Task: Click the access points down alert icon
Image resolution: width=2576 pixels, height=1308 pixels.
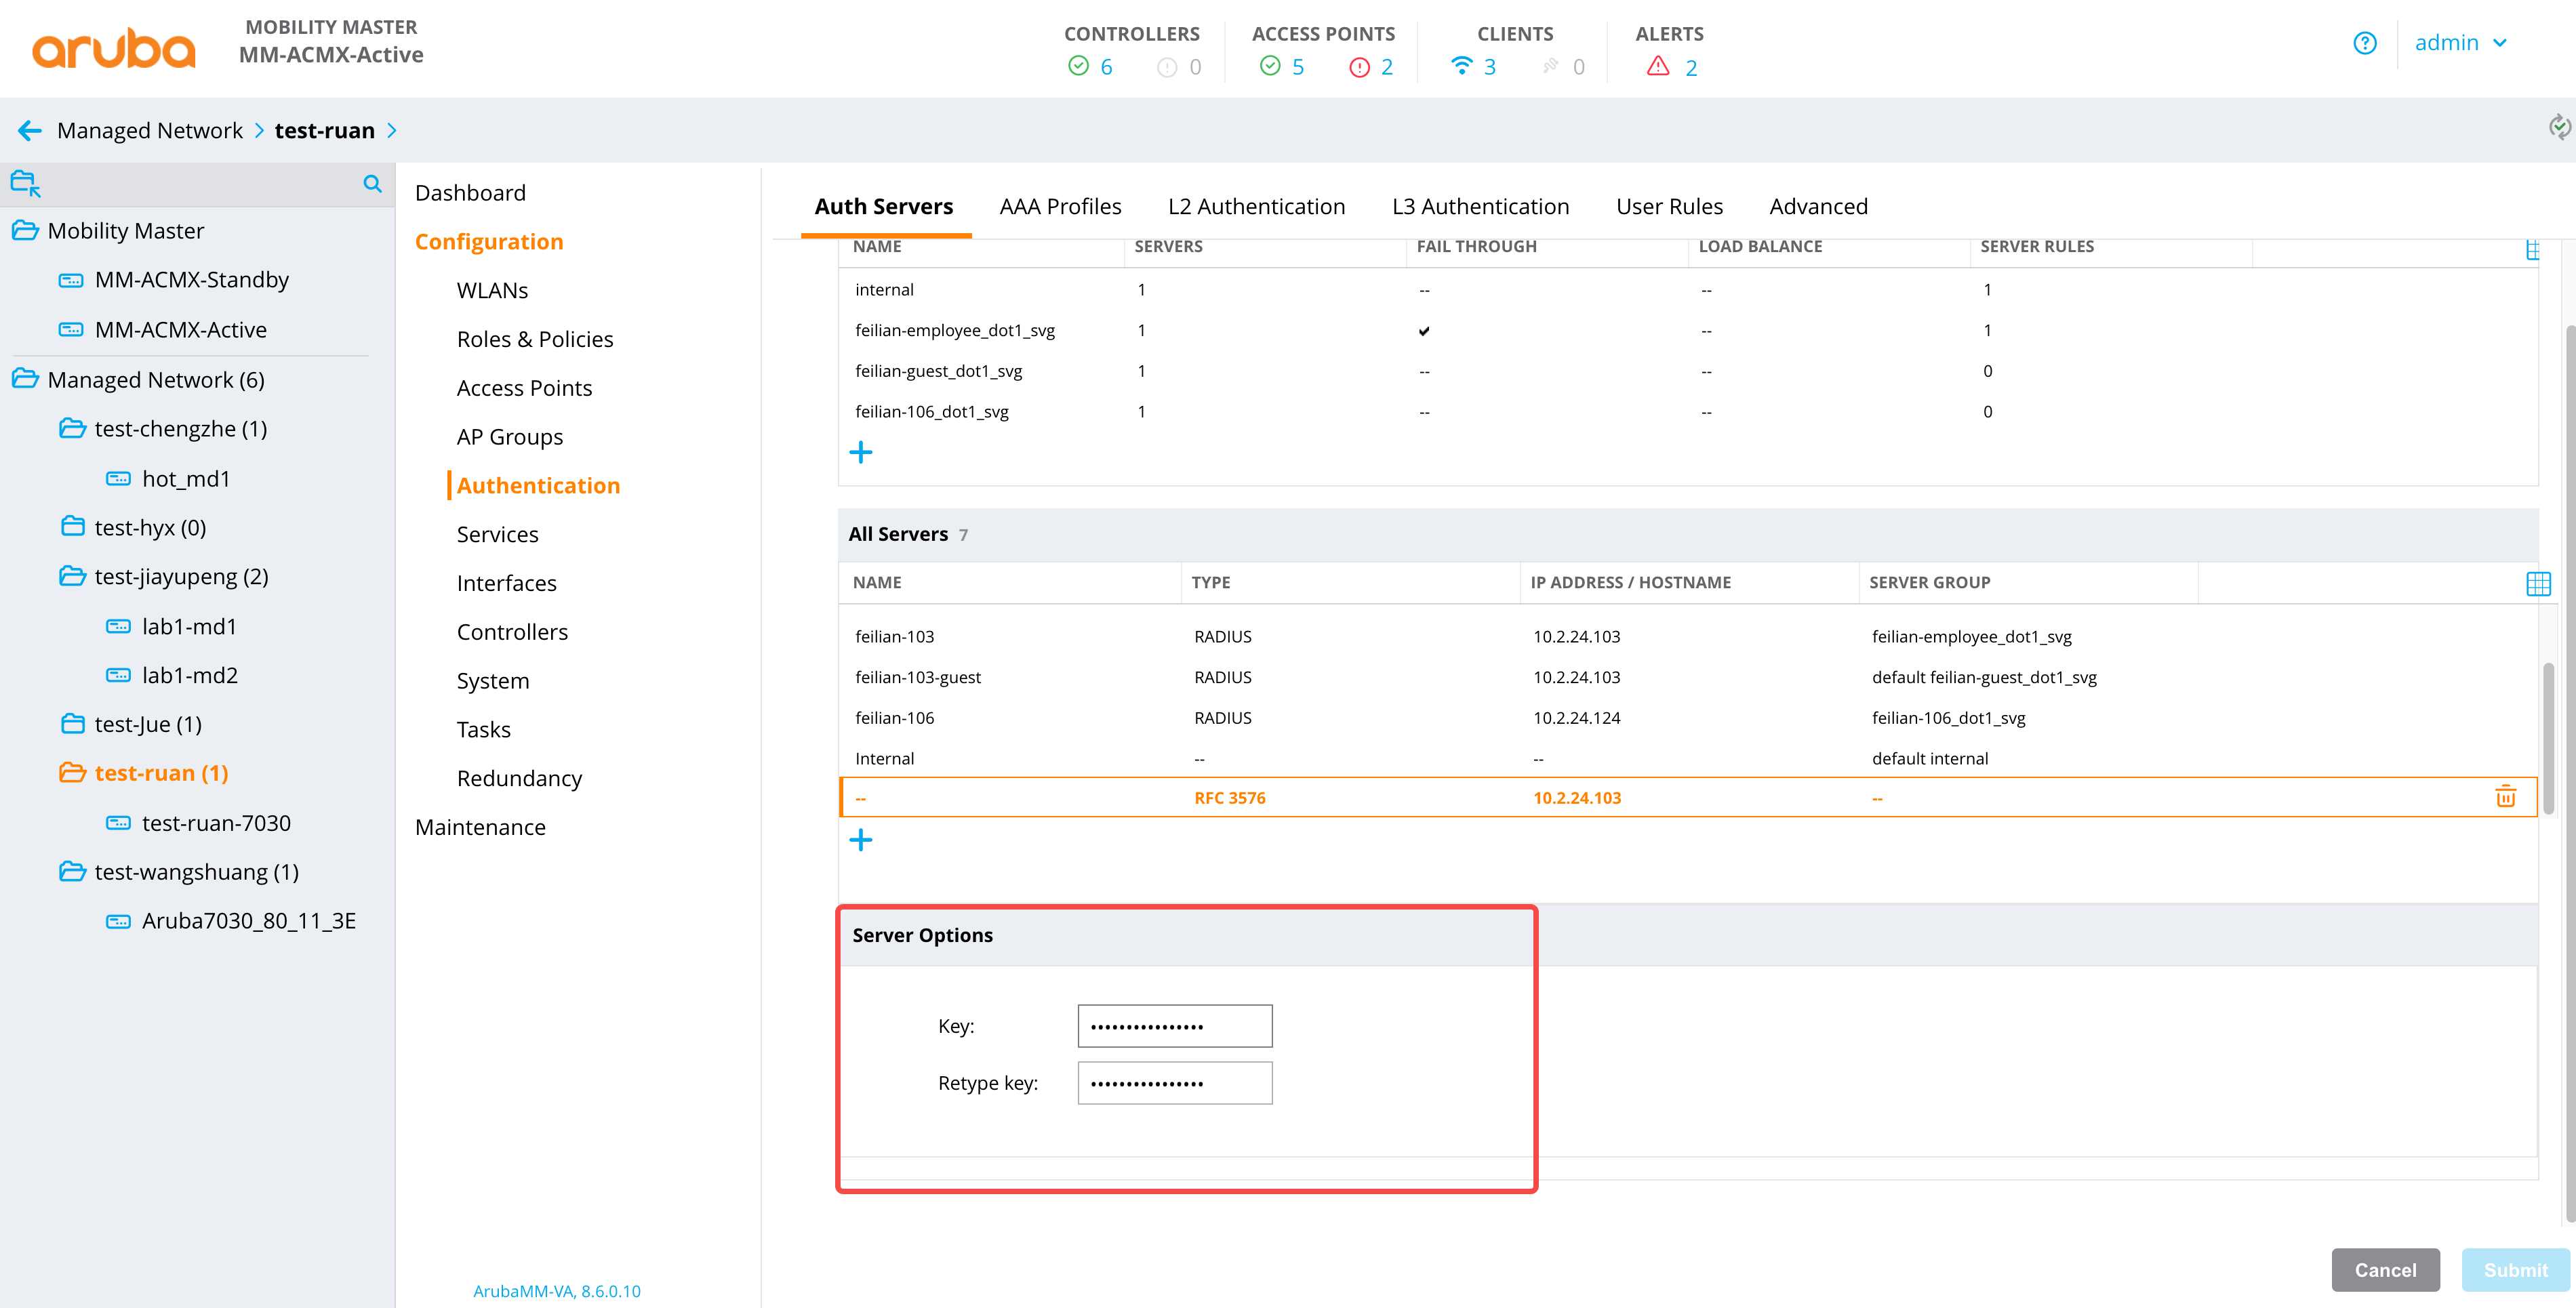Action: pyautogui.click(x=1359, y=67)
